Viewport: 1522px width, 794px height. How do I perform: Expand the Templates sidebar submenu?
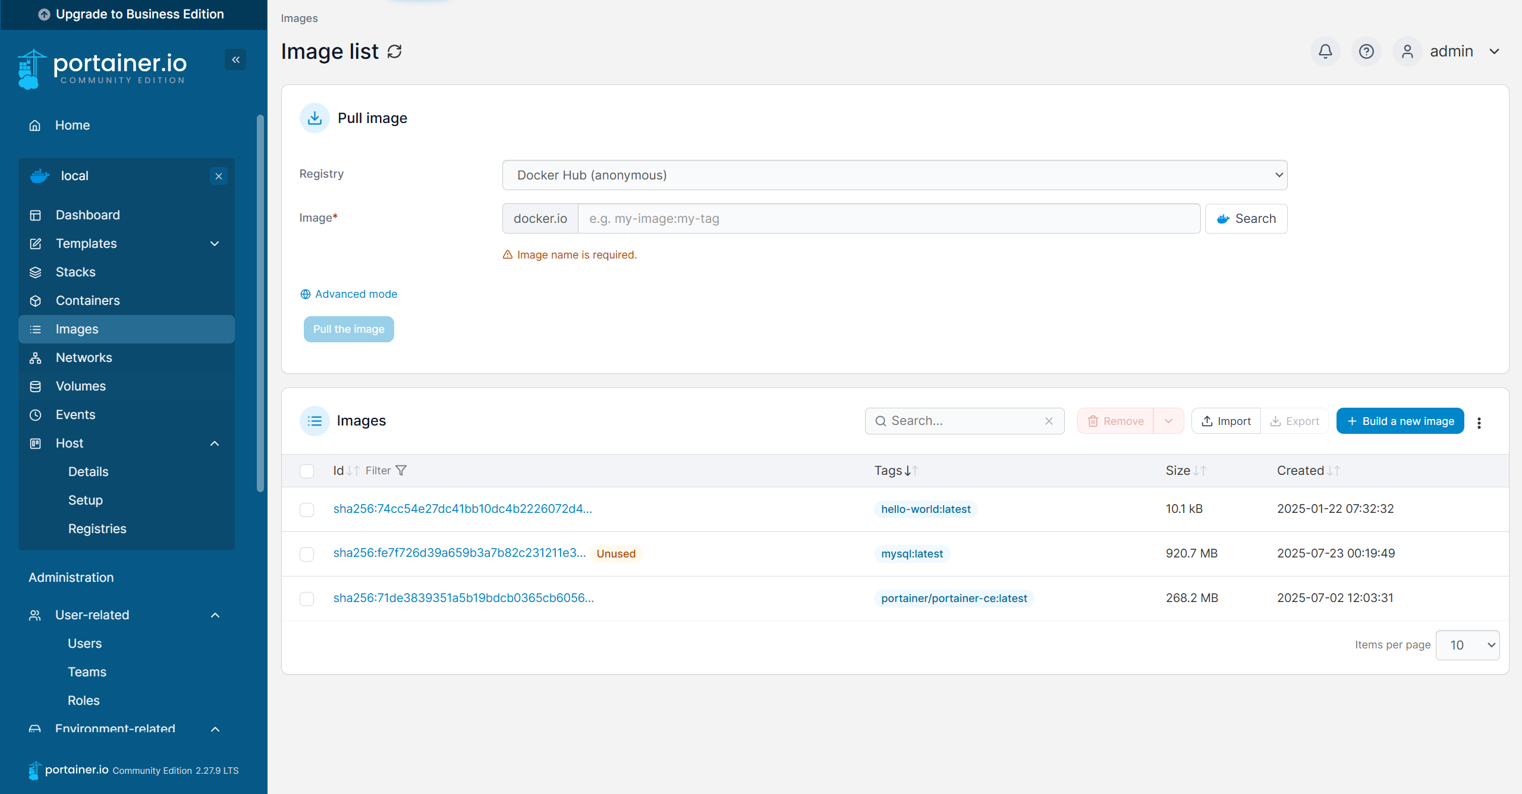click(215, 243)
